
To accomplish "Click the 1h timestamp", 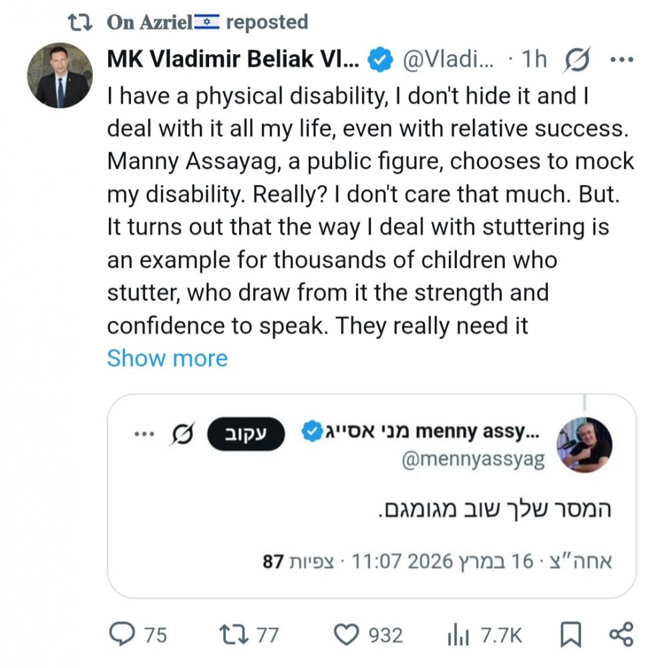I will tap(534, 60).
